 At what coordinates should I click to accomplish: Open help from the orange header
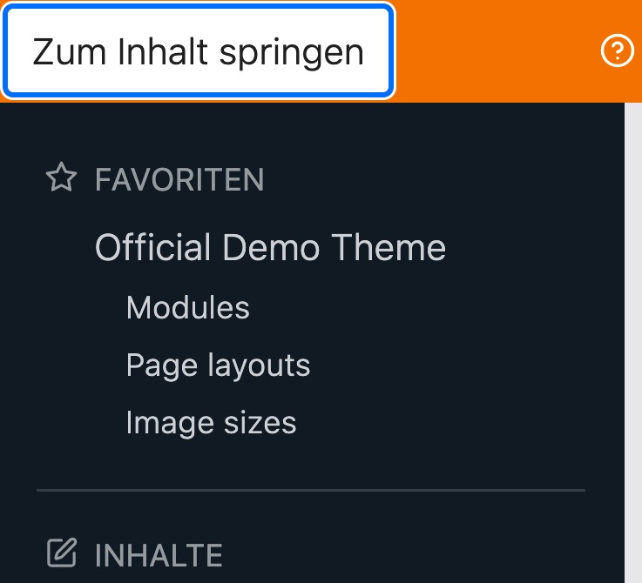[618, 52]
